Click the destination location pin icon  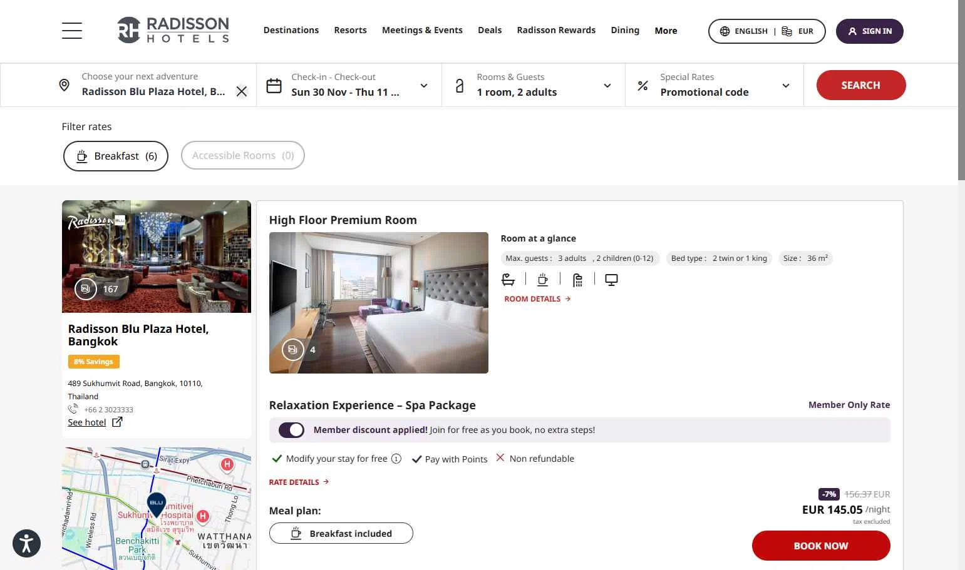64,85
